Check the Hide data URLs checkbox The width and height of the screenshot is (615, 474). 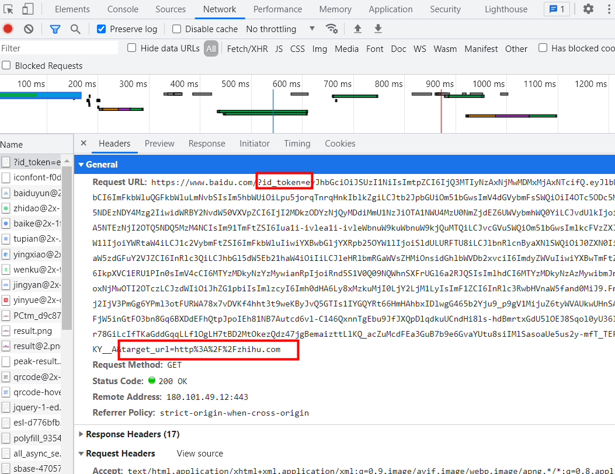132,48
